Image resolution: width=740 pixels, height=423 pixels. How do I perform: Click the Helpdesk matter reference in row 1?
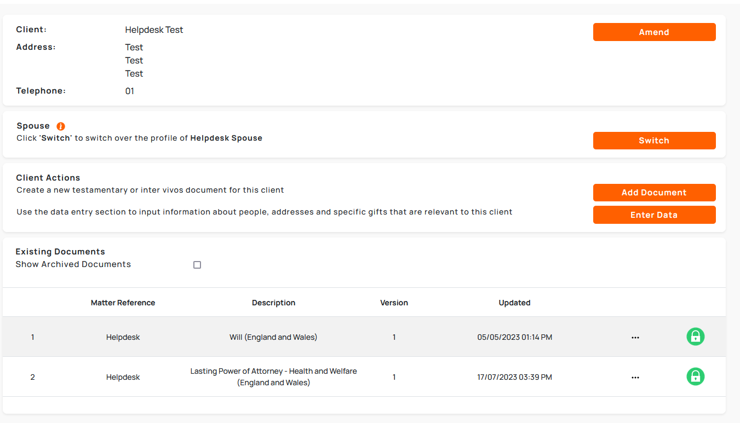click(123, 337)
